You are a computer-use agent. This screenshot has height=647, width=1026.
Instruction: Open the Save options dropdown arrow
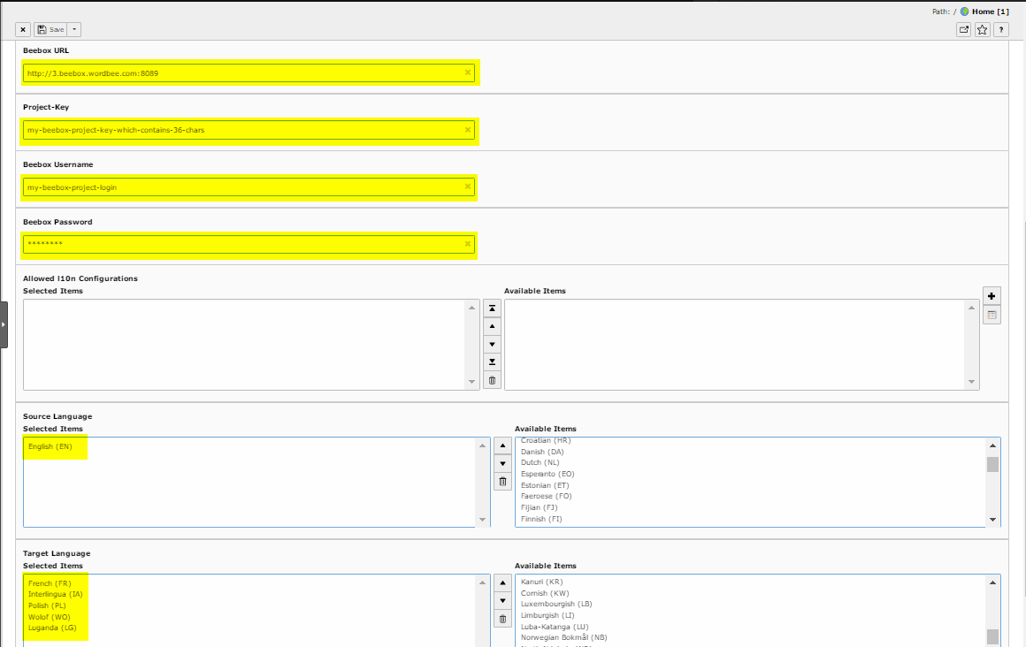[x=75, y=29]
